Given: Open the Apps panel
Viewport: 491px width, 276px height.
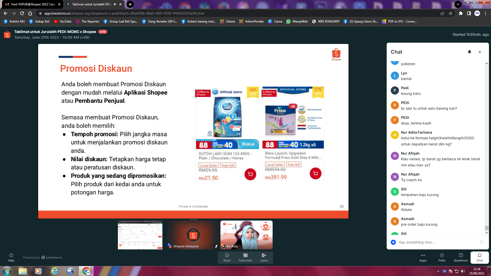Looking at the screenshot, I should click(x=423, y=257).
